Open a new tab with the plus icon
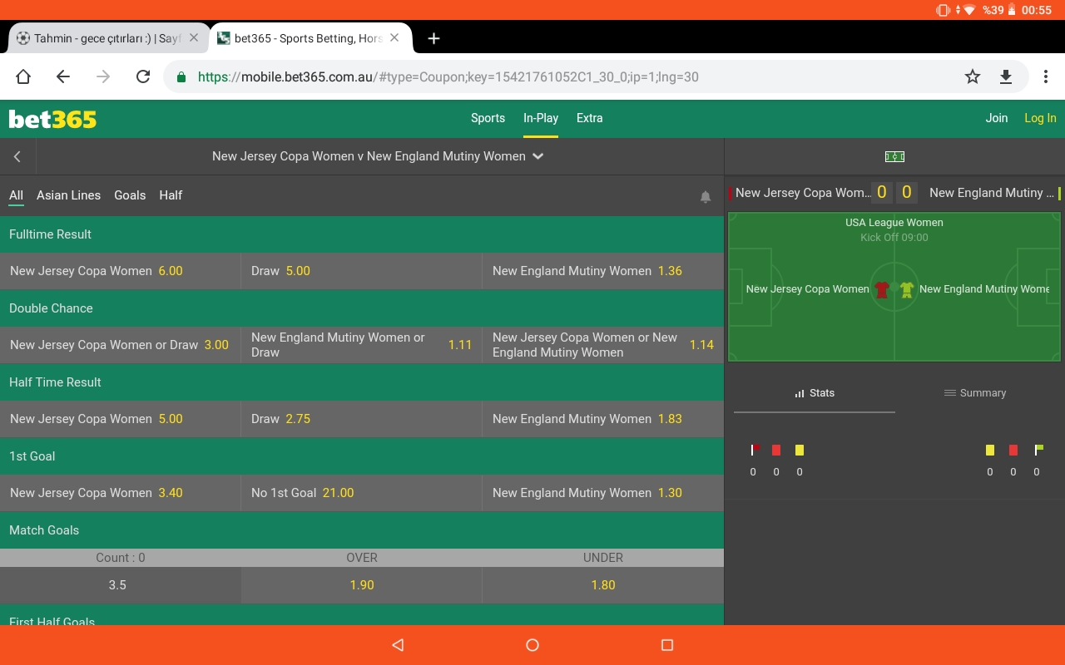The image size is (1065, 665). [433, 38]
